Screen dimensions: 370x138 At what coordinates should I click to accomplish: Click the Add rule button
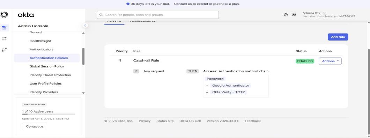pos(338,37)
